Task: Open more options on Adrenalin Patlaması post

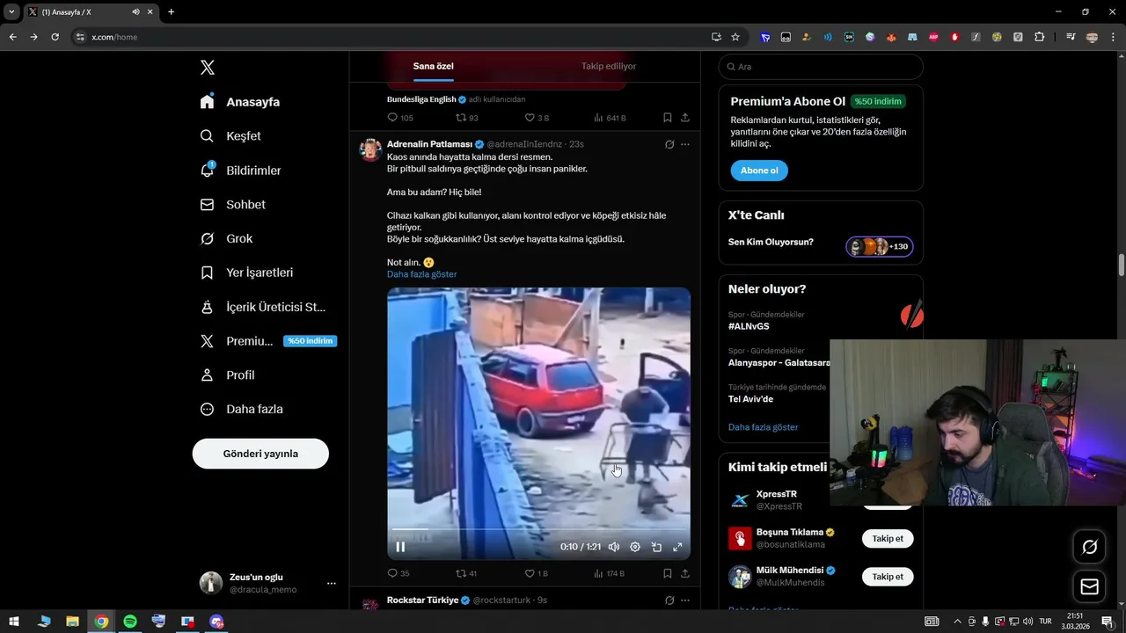Action: (685, 144)
